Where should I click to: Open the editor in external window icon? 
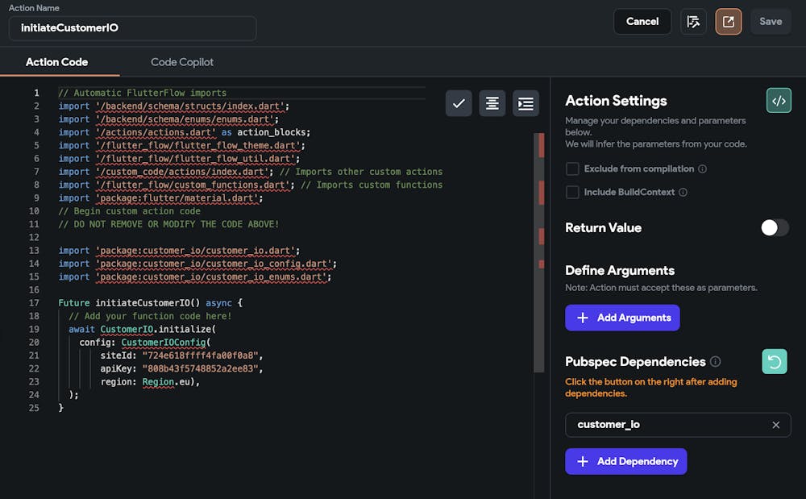[728, 22]
